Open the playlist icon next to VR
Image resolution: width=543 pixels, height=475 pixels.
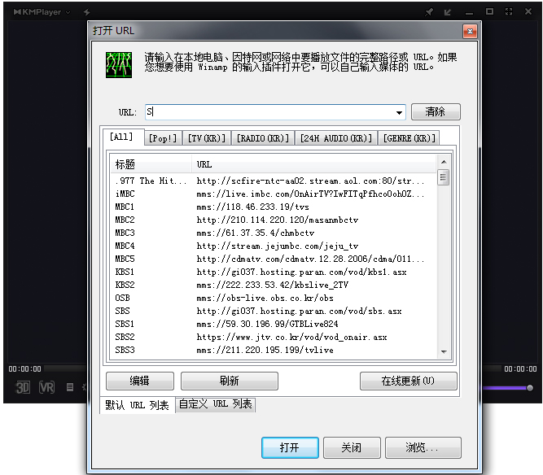point(70,387)
